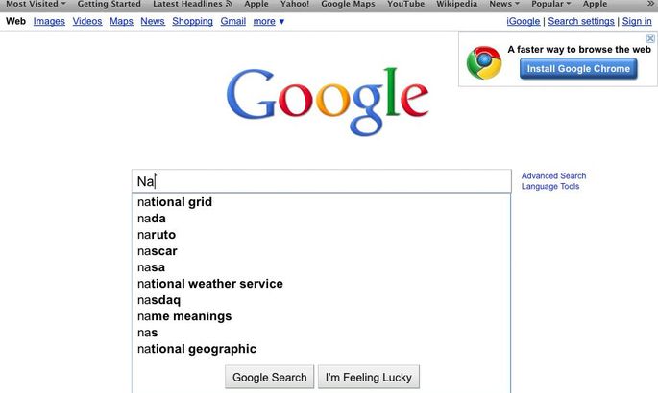Click the Install Google Chrome button
The height and width of the screenshot is (393, 658).
click(578, 69)
